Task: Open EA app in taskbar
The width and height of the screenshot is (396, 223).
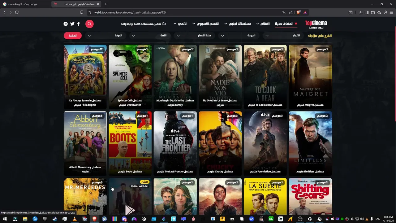Action: point(252,219)
